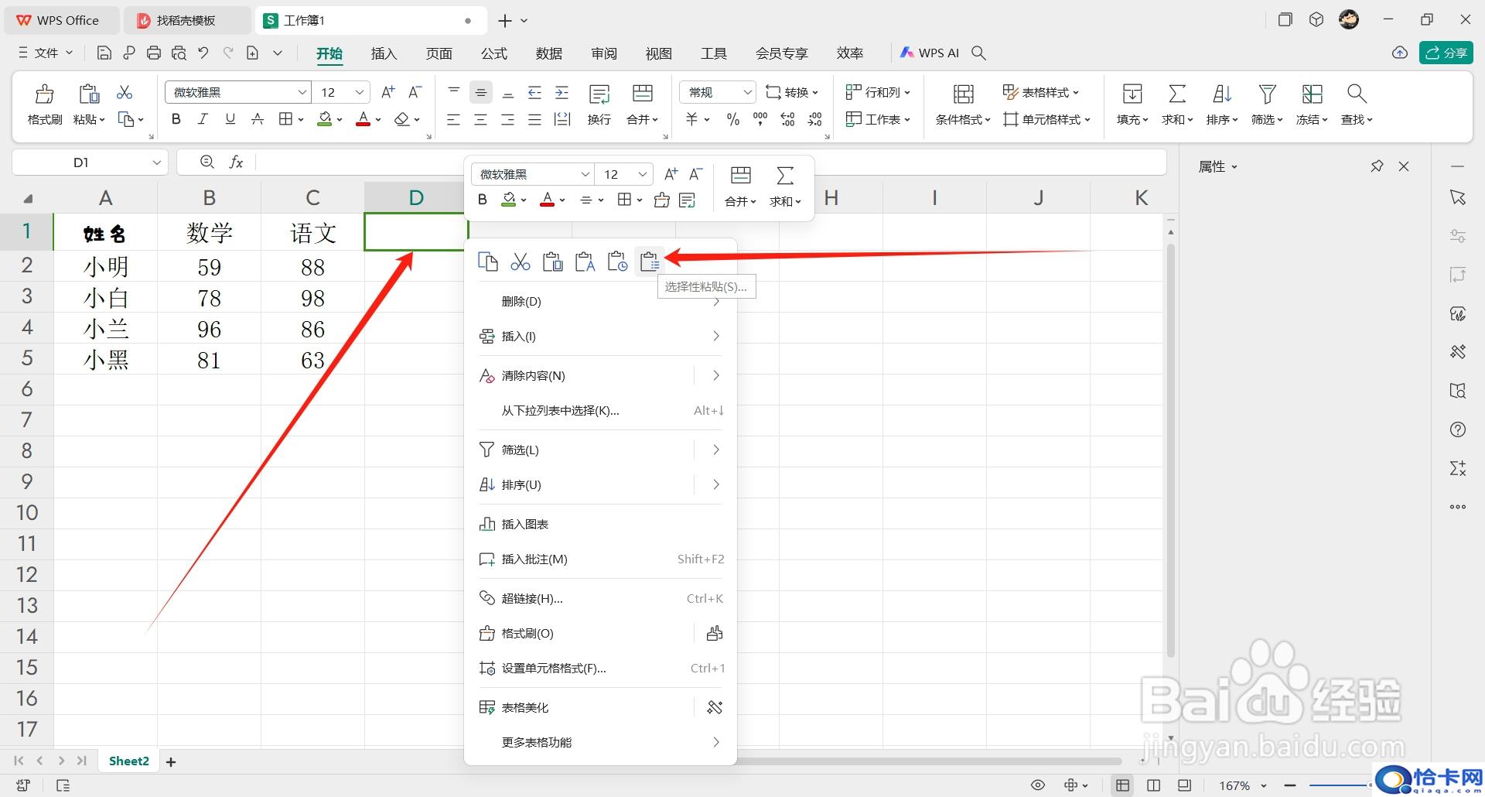Viewport: 1485px width, 797px height.
Task: Click the search magnifier next to WPS AI
Action: (978, 53)
